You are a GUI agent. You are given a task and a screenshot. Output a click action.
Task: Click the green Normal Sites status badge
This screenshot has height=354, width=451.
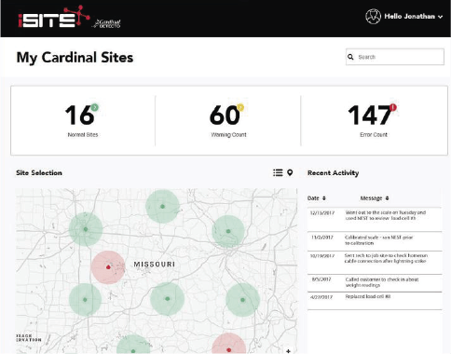point(95,107)
